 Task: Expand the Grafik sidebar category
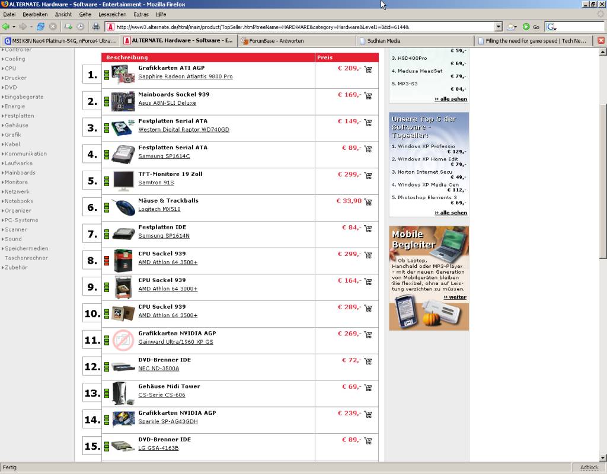pyautogui.click(x=13, y=134)
